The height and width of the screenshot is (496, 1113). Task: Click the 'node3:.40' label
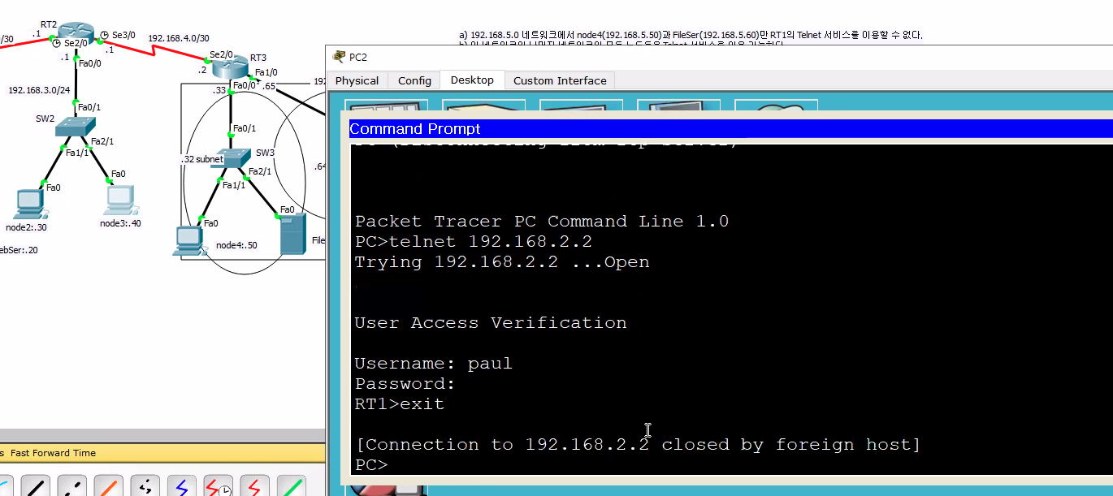tap(120, 223)
